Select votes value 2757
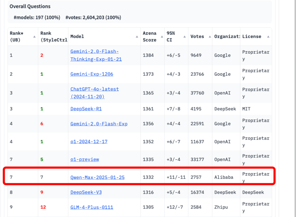The image size is (296, 217). (196, 177)
